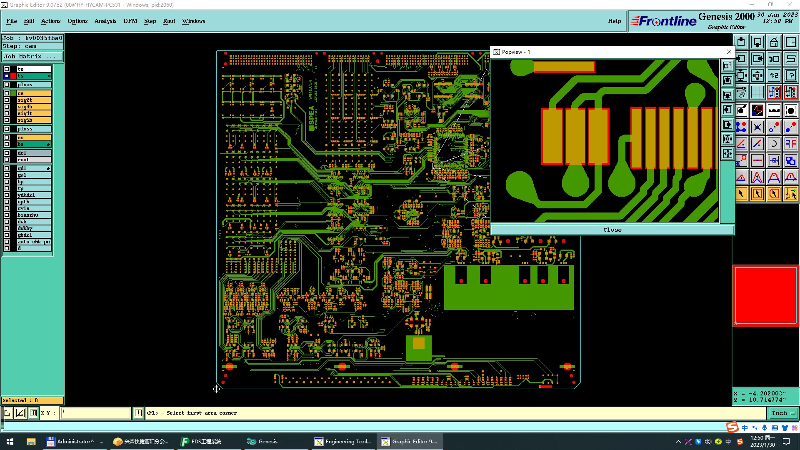
Task: Toggle the sig2t layer checkbox
Action: pos(7,100)
